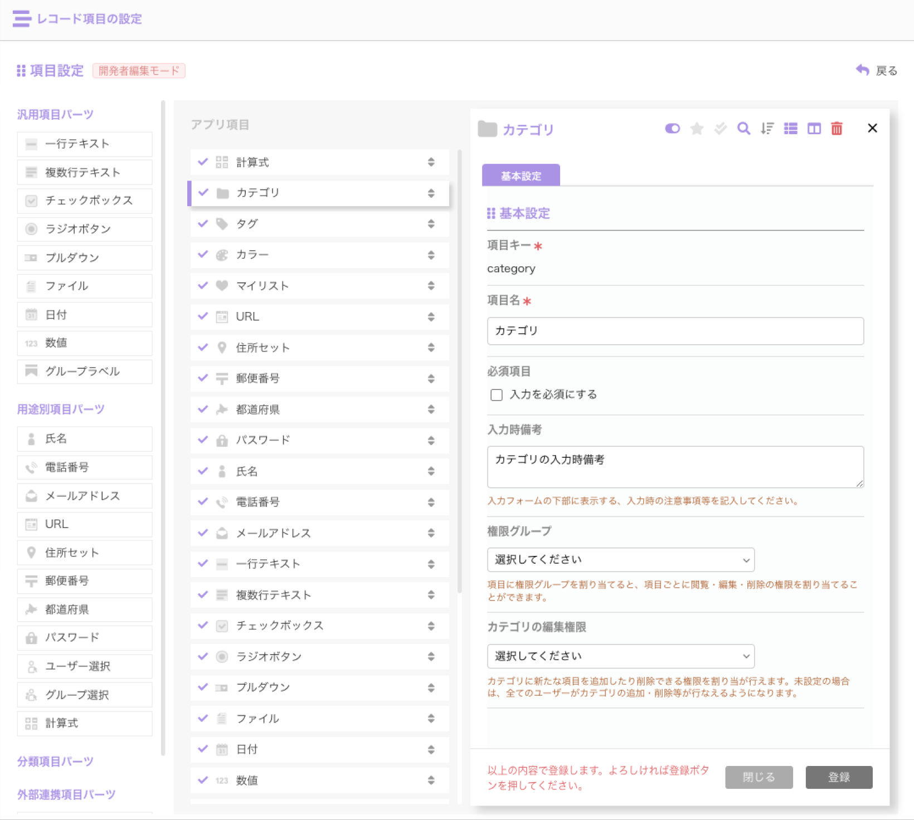Select the 基本設定 tab
The height and width of the screenshot is (820, 914).
(521, 176)
